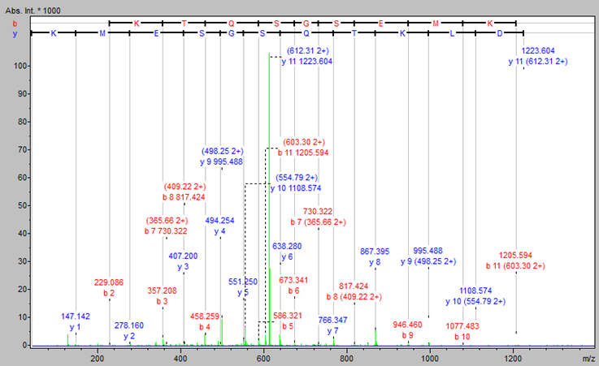The width and height of the screenshot is (599, 366).
Task: Select the b 4 458.259 peak label
Action: pyautogui.click(x=204, y=321)
